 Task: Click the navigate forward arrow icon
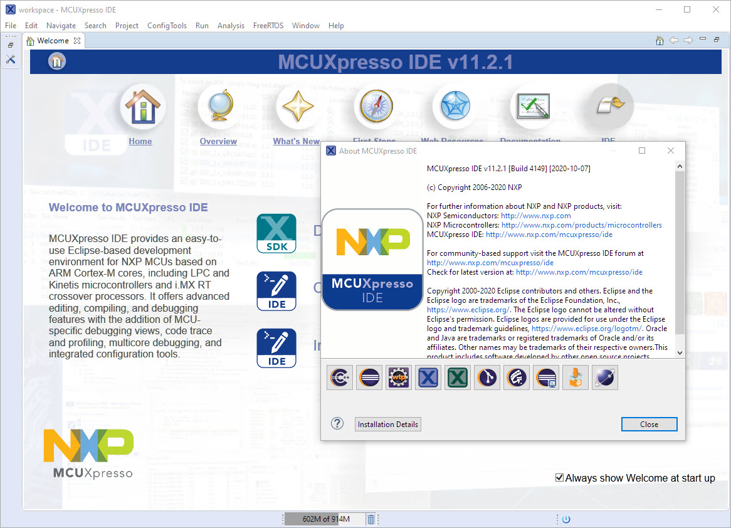pos(688,40)
